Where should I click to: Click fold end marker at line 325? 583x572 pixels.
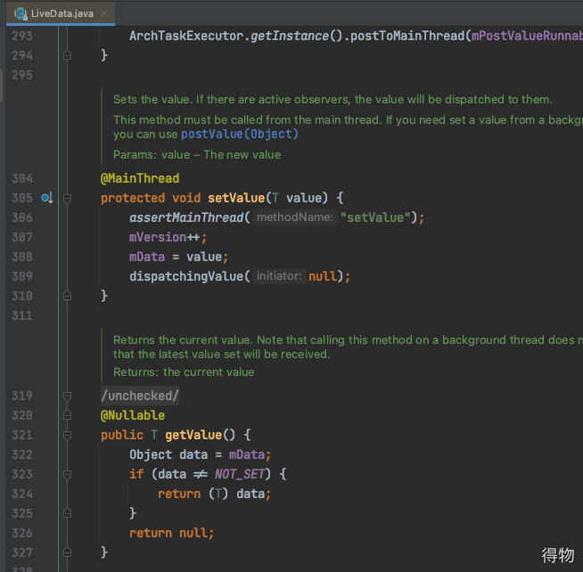[x=68, y=513]
